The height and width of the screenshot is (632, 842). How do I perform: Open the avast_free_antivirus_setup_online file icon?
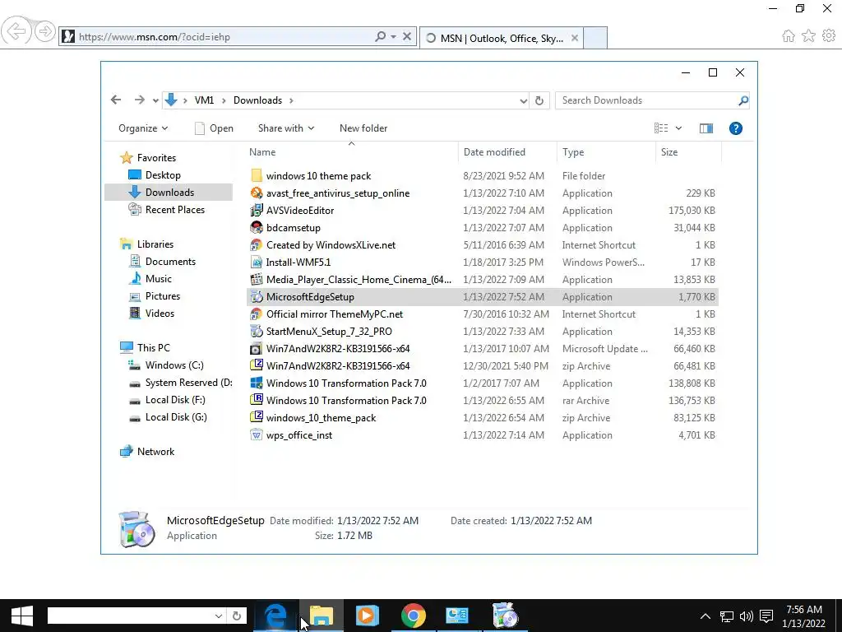click(257, 193)
